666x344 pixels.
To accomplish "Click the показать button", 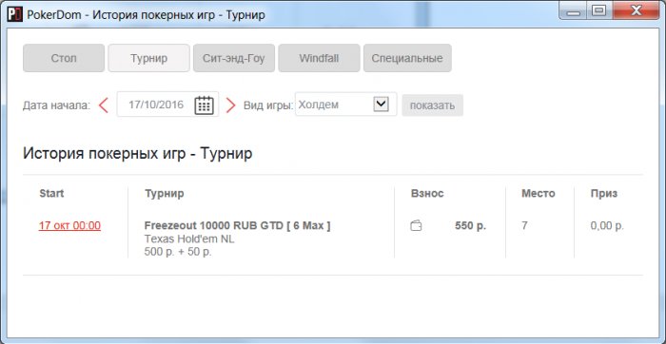I will [x=432, y=105].
